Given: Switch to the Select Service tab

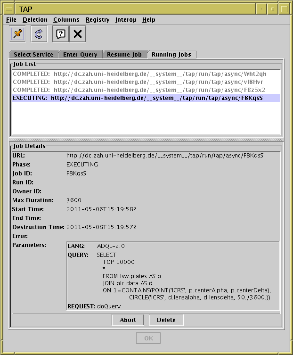Looking at the screenshot, I should tap(33, 55).
